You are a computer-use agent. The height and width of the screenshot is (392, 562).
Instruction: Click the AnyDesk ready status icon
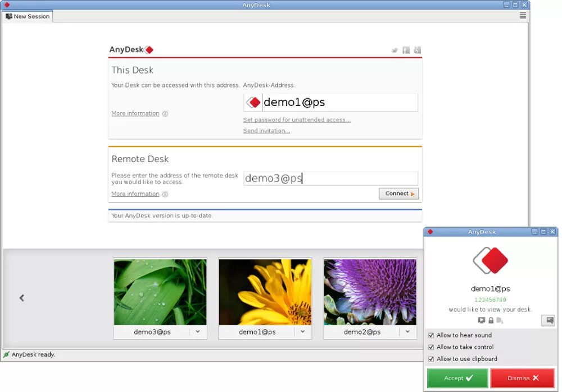click(6, 354)
